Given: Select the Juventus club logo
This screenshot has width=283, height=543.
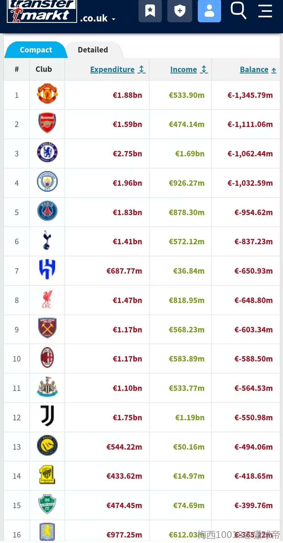Looking at the screenshot, I should (x=47, y=416).
